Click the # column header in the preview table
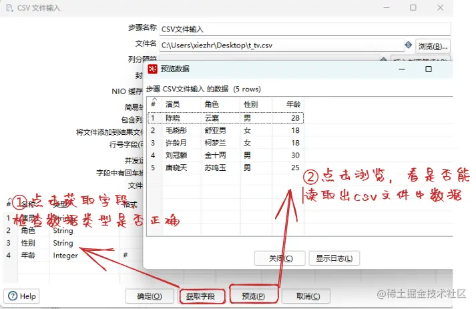This screenshot has height=309, width=476. pos(154,104)
